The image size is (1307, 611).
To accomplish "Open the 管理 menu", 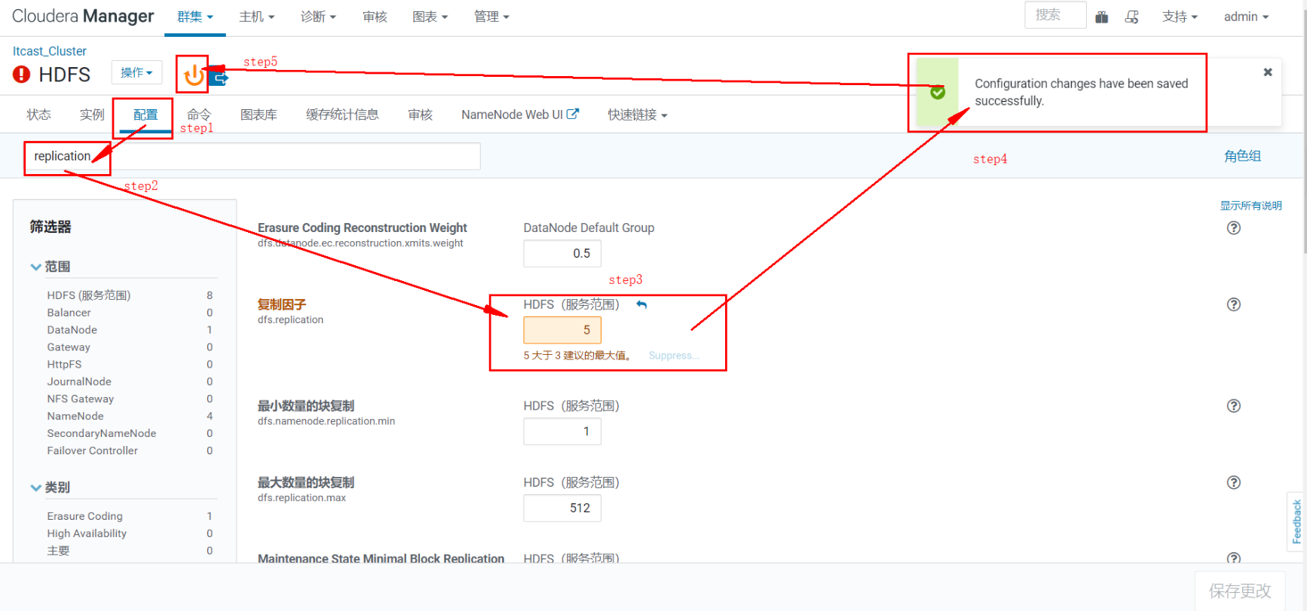I will [492, 17].
